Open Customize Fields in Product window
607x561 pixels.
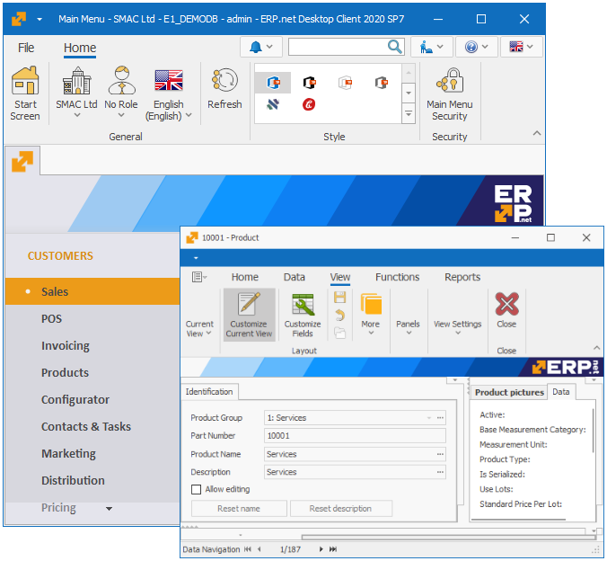(303, 315)
